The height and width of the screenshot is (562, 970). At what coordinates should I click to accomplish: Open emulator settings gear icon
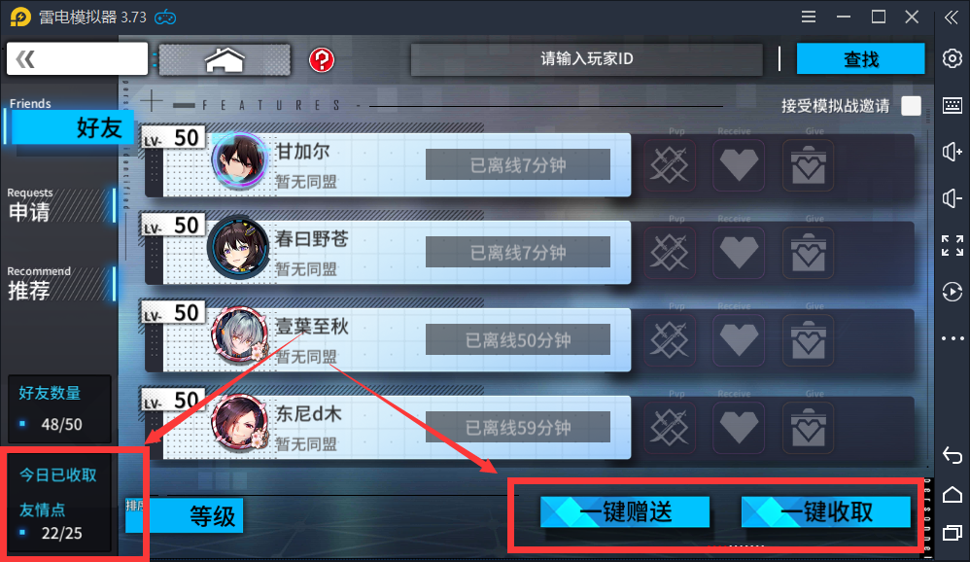pyautogui.click(x=953, y=58)
